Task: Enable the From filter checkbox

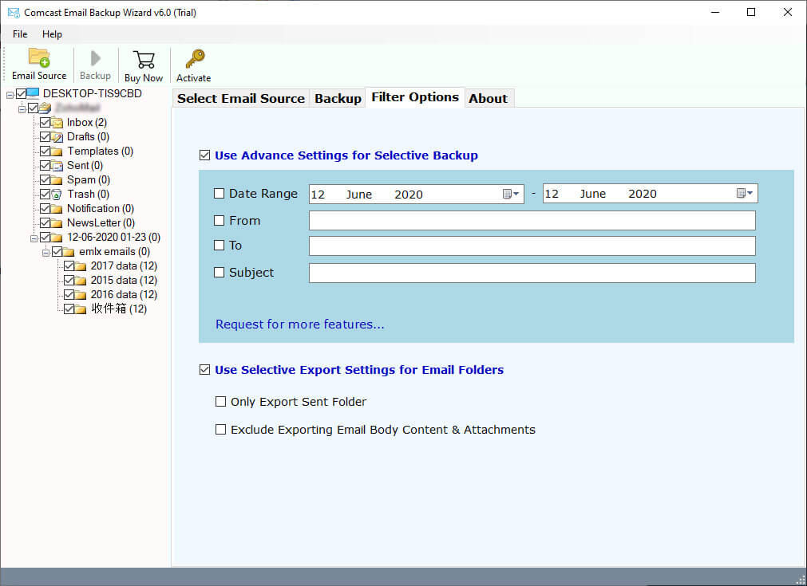Action: coord(220,221)
